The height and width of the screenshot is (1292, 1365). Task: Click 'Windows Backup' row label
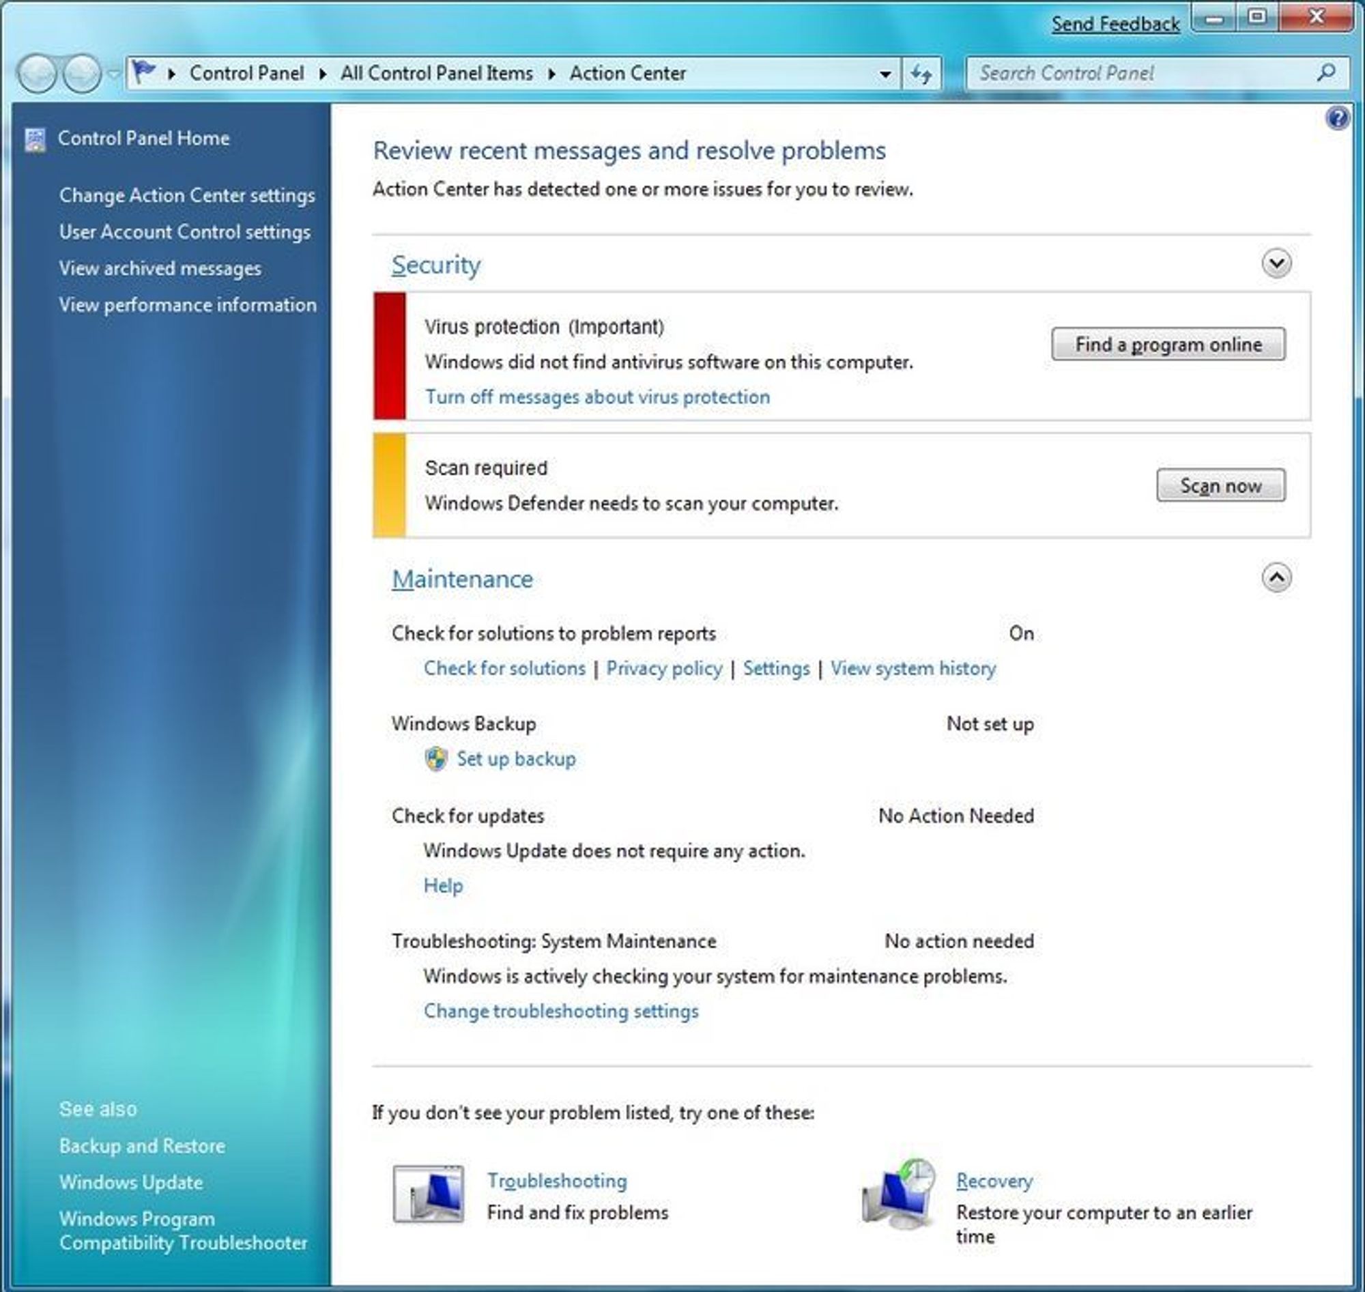click(463, 724)
